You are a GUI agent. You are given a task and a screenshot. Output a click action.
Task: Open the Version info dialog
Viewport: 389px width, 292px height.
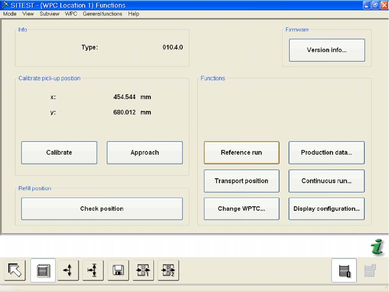point(327,50)
